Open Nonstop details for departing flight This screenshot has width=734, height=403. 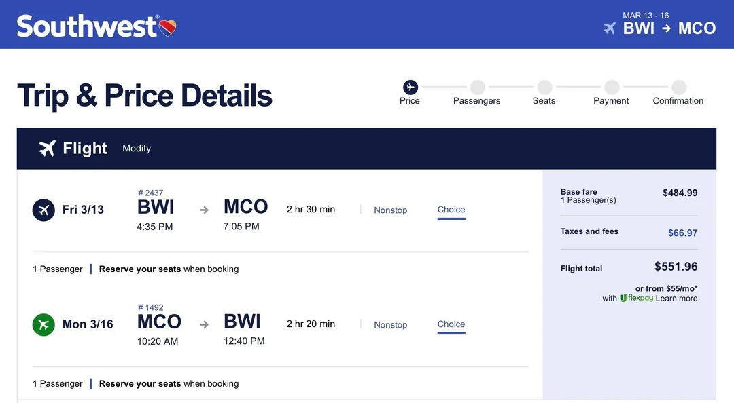390,210
